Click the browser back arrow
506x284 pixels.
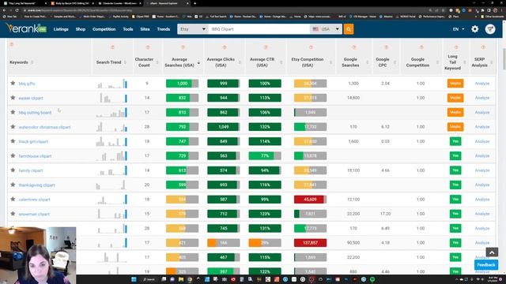[x=5, y=10]
